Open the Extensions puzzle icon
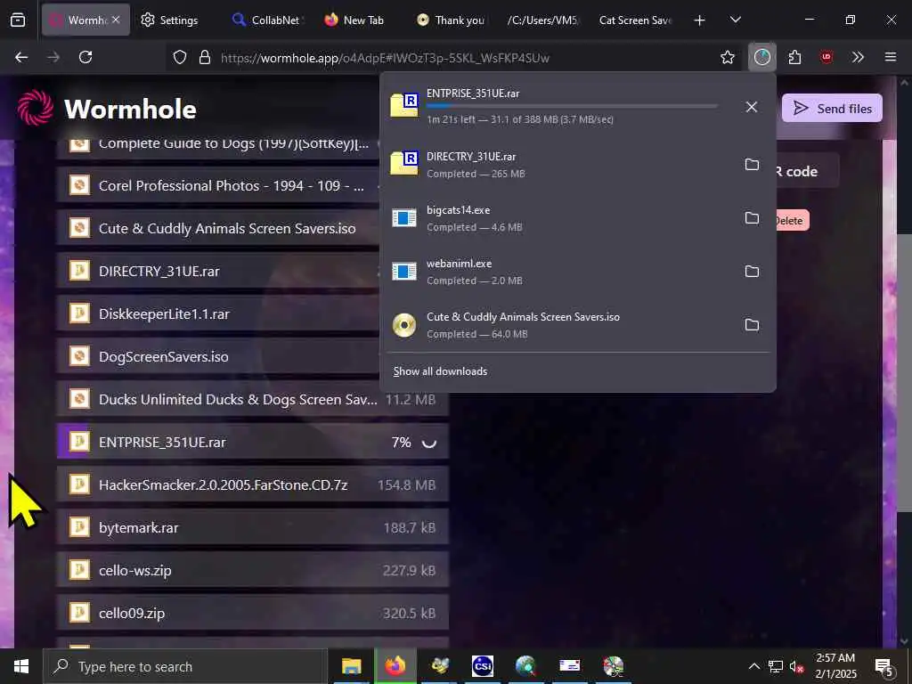Viewport: 912px width, 684px height. pyautogui.click(x=794, y=57)
